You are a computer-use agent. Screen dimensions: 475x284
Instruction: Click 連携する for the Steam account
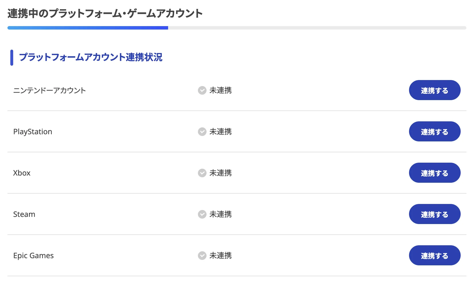point(435,214)
